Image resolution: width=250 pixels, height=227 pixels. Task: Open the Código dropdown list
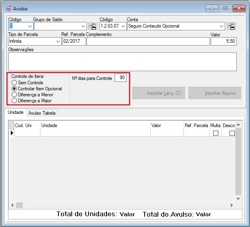pyautogui.click(x=28, y=26)
